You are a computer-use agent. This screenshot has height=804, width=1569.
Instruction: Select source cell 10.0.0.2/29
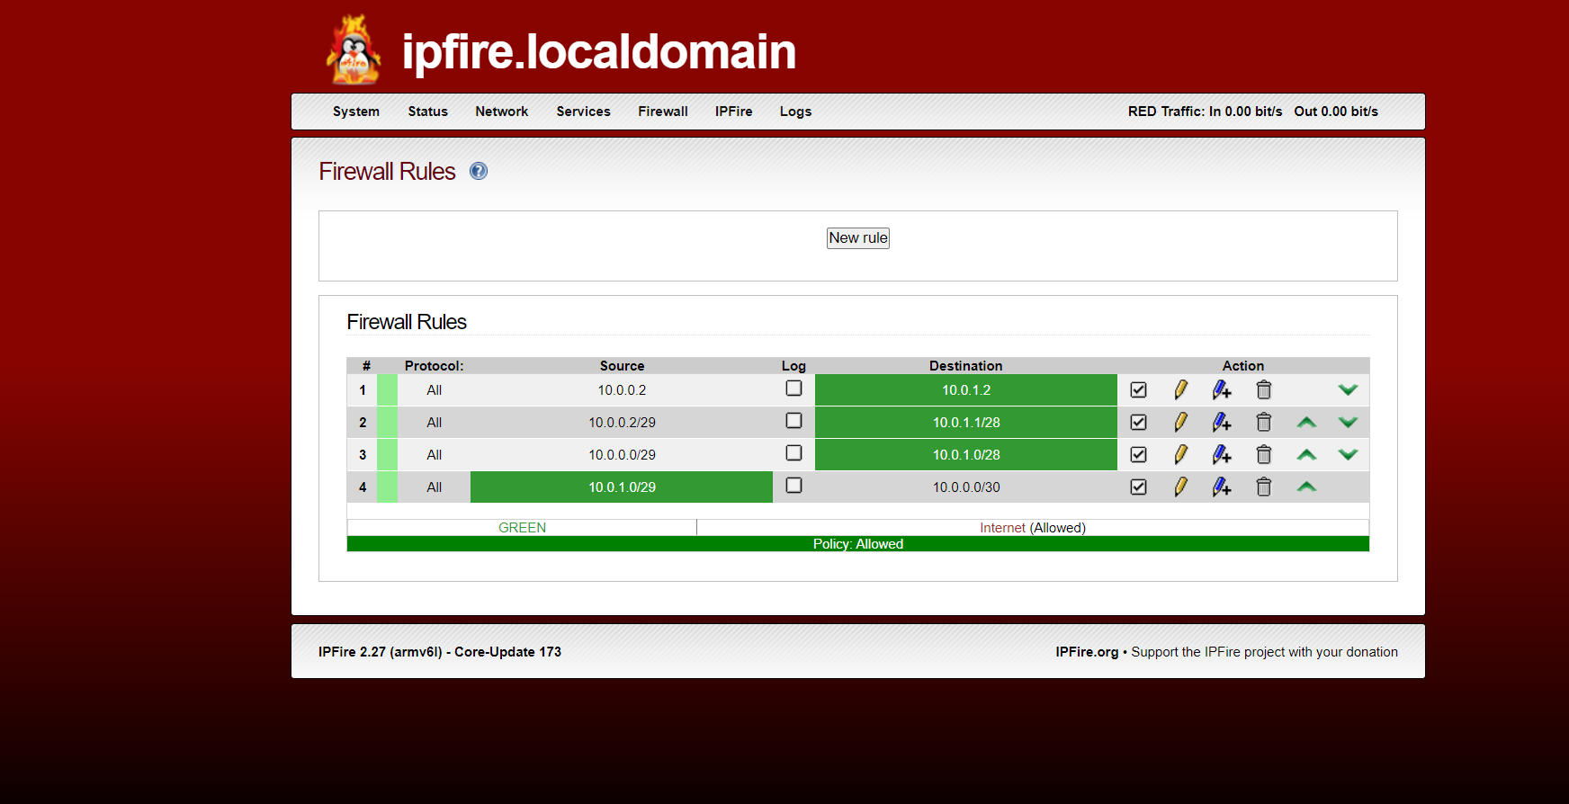pos(622,422)
